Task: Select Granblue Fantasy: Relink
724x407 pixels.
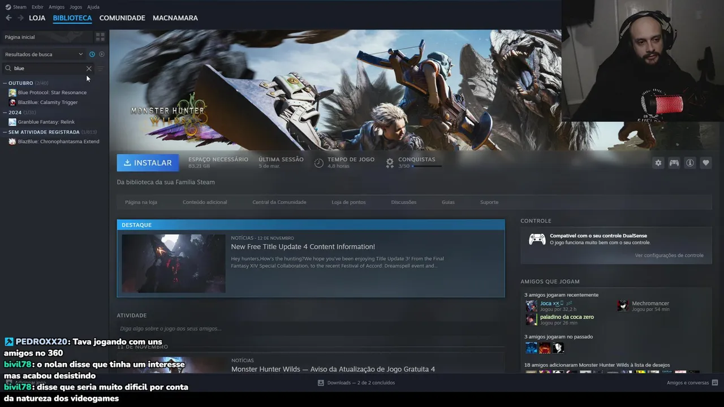Action: click(x=46, y=122)
